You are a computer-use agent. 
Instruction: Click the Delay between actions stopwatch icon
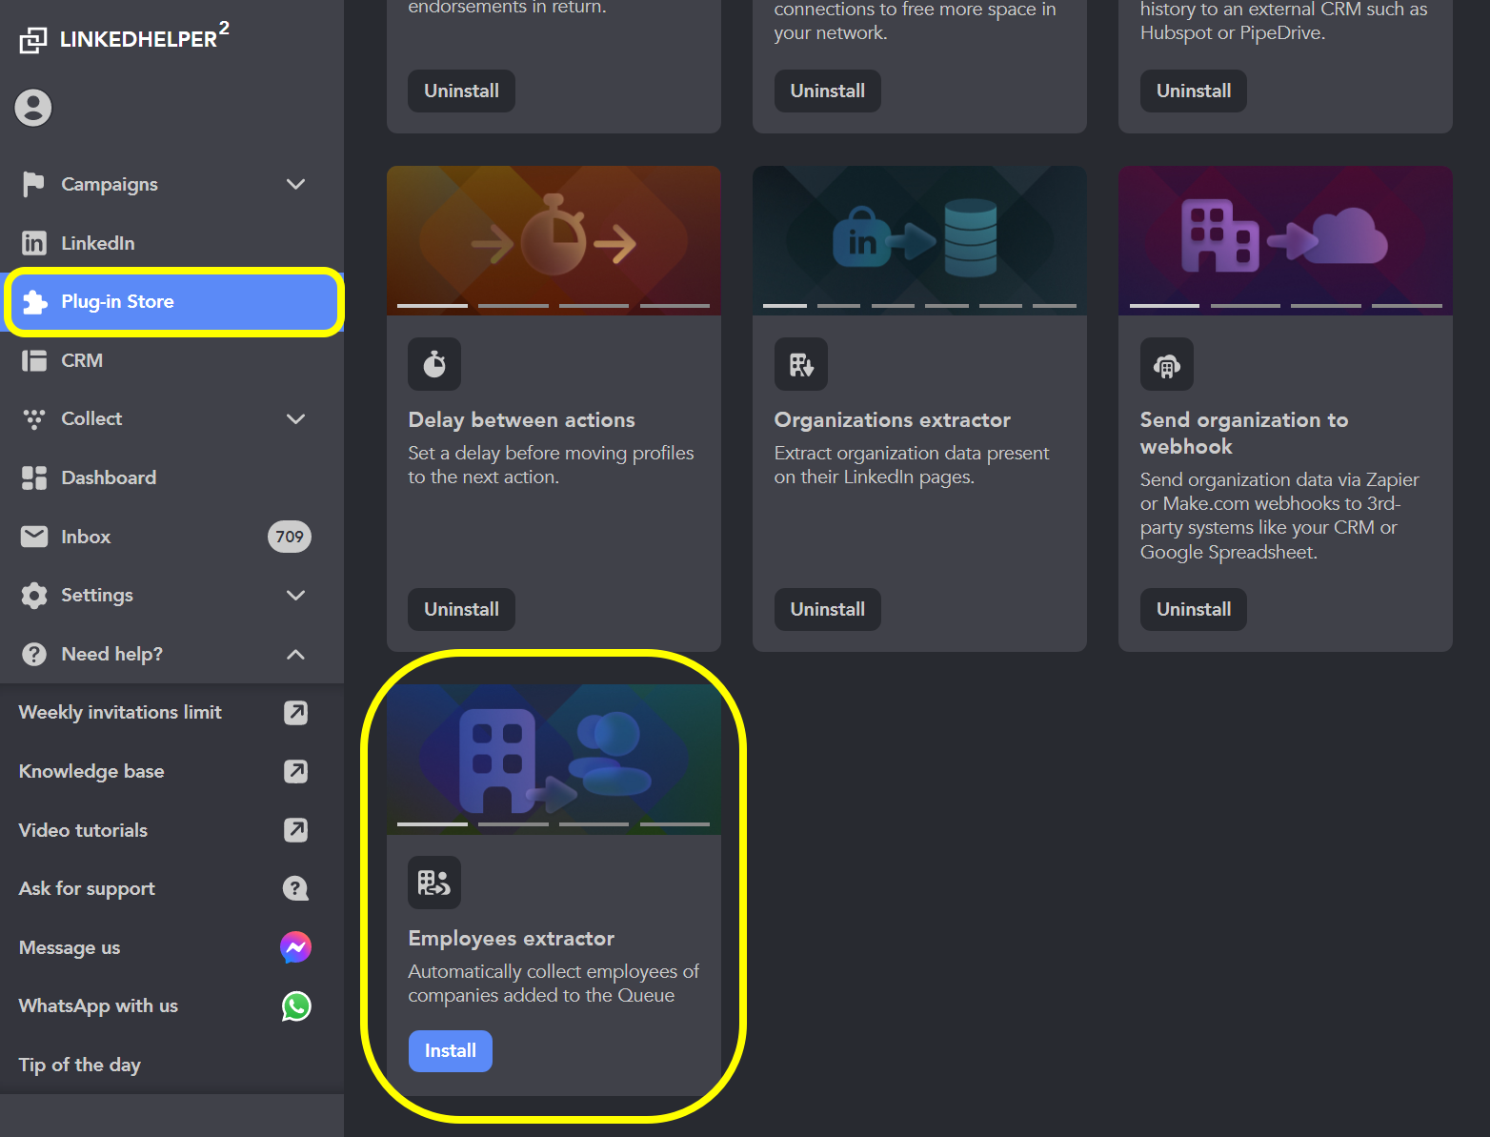[x=434, y=364]
